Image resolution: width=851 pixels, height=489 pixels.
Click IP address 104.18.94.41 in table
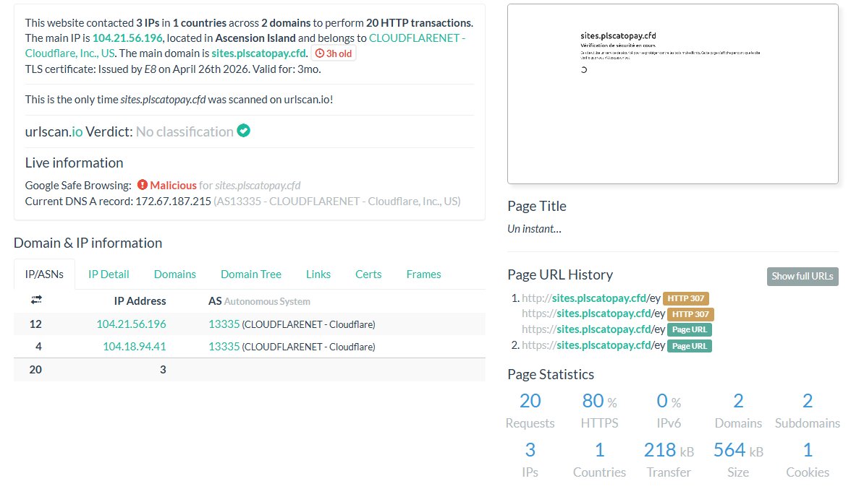pos(135,346)
